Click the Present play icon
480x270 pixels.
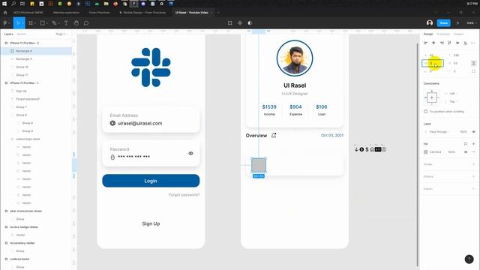[x=458, y=23]
